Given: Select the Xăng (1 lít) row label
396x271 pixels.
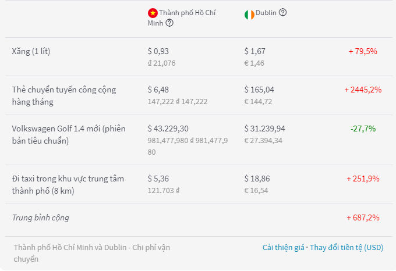Looking at the screenshot, I should tap(31, 51).
